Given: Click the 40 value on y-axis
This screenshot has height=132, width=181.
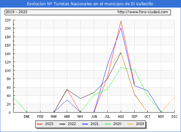Looking at the screenshot, I should 9,96.
